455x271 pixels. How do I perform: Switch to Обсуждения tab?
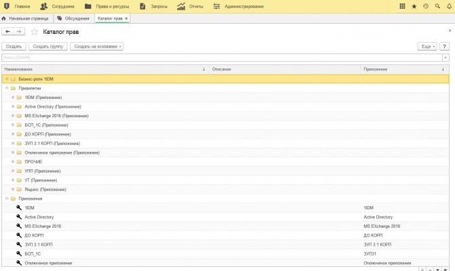[x=73, y=18]
